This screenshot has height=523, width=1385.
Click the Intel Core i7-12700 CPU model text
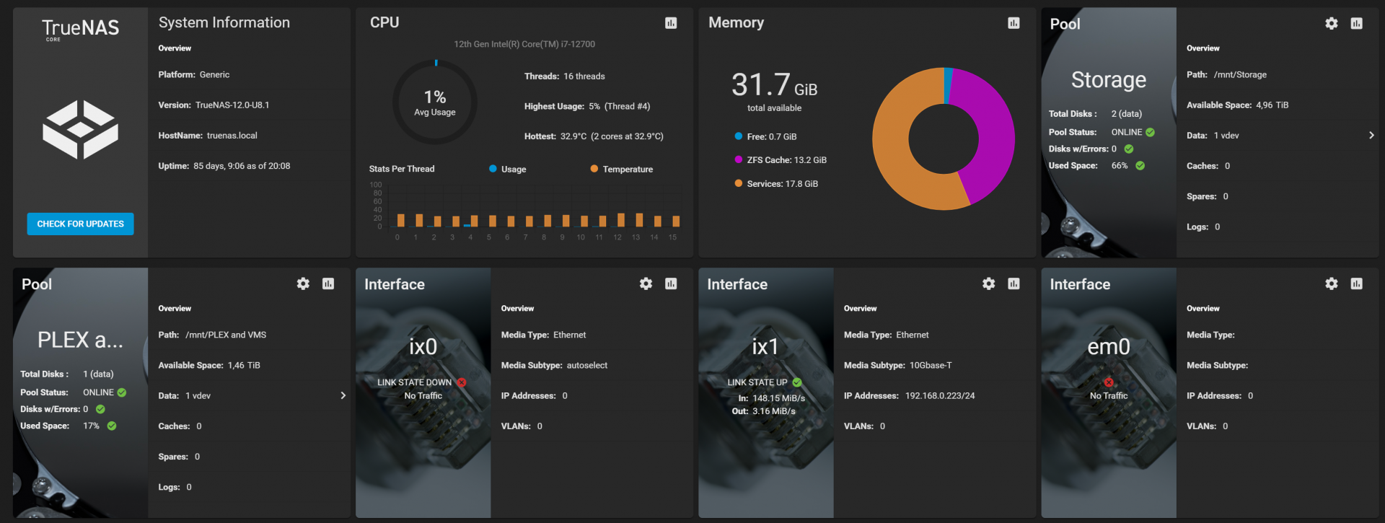click(524, 44)
